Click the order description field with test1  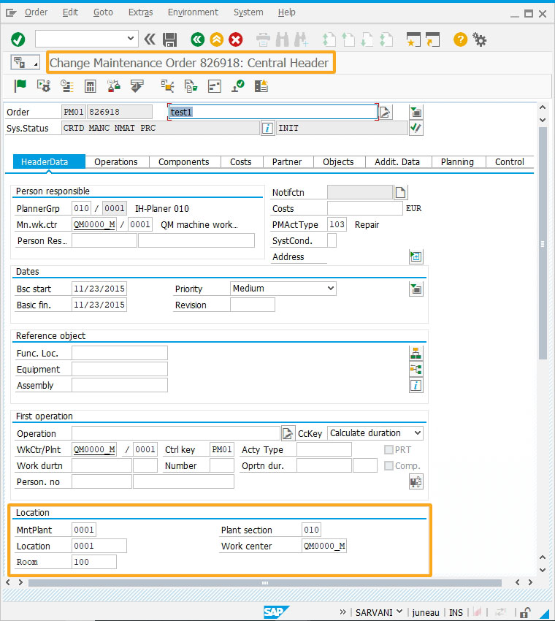pyautogui.click(x=272, y=112)
